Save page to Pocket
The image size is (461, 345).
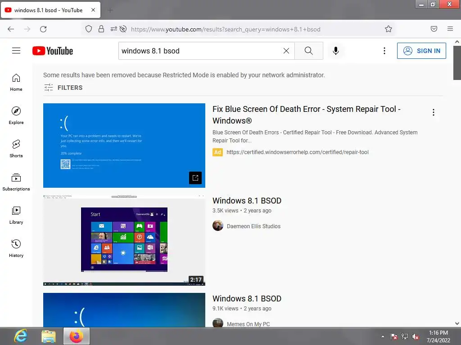coord(434,29)
